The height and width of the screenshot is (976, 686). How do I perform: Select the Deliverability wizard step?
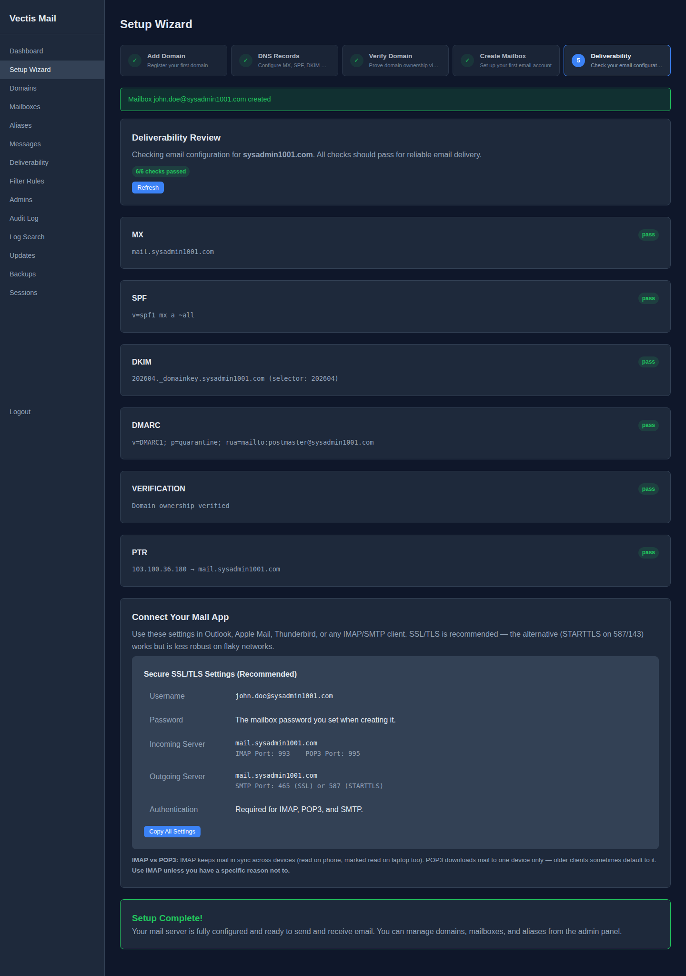coord(617,61)
